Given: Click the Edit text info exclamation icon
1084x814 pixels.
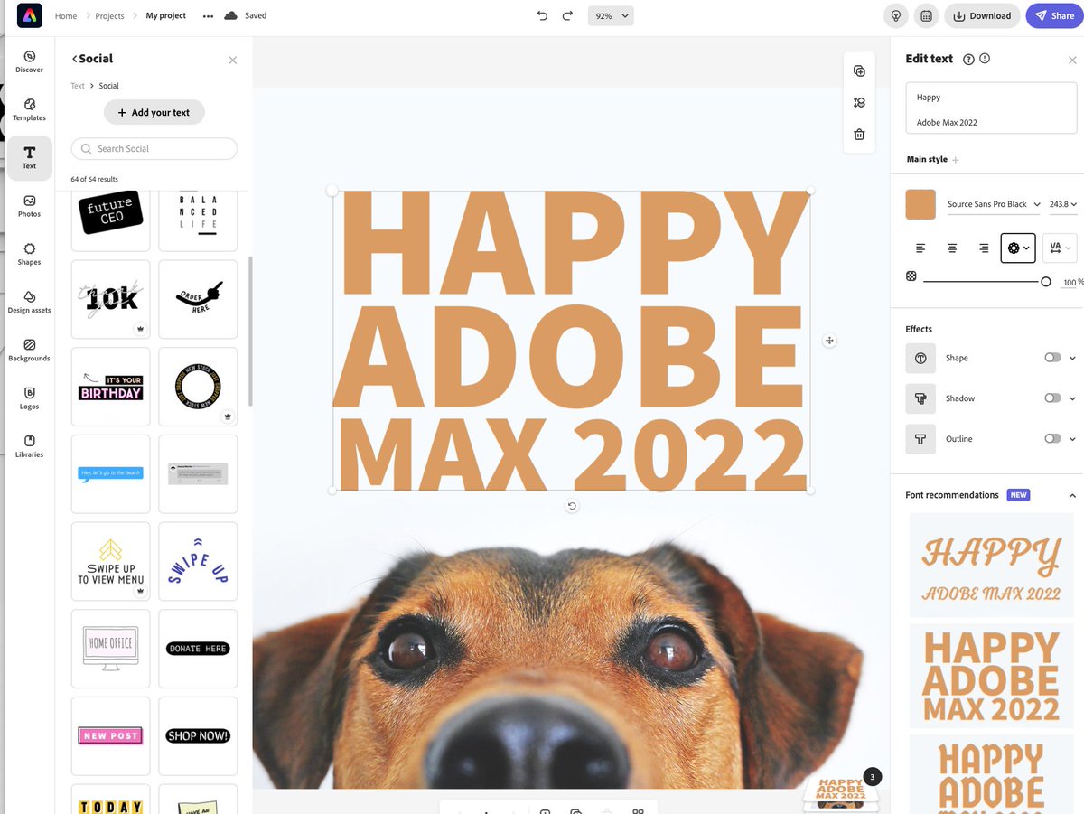Looking at the screenshot, I should click(x=985, y=59).
